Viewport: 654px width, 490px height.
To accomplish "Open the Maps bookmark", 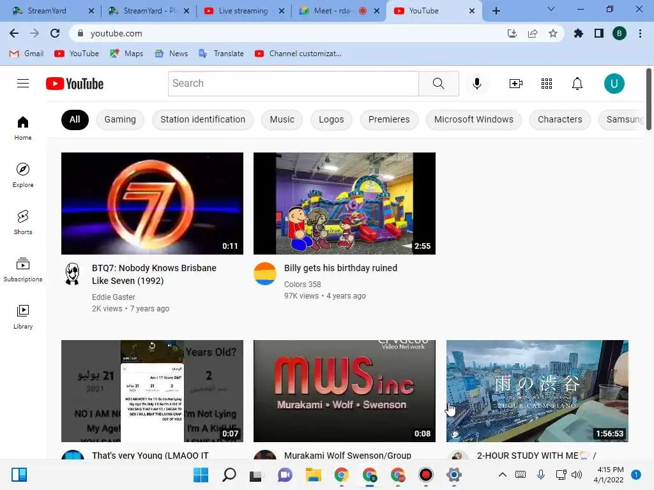I will pos(126,54).
